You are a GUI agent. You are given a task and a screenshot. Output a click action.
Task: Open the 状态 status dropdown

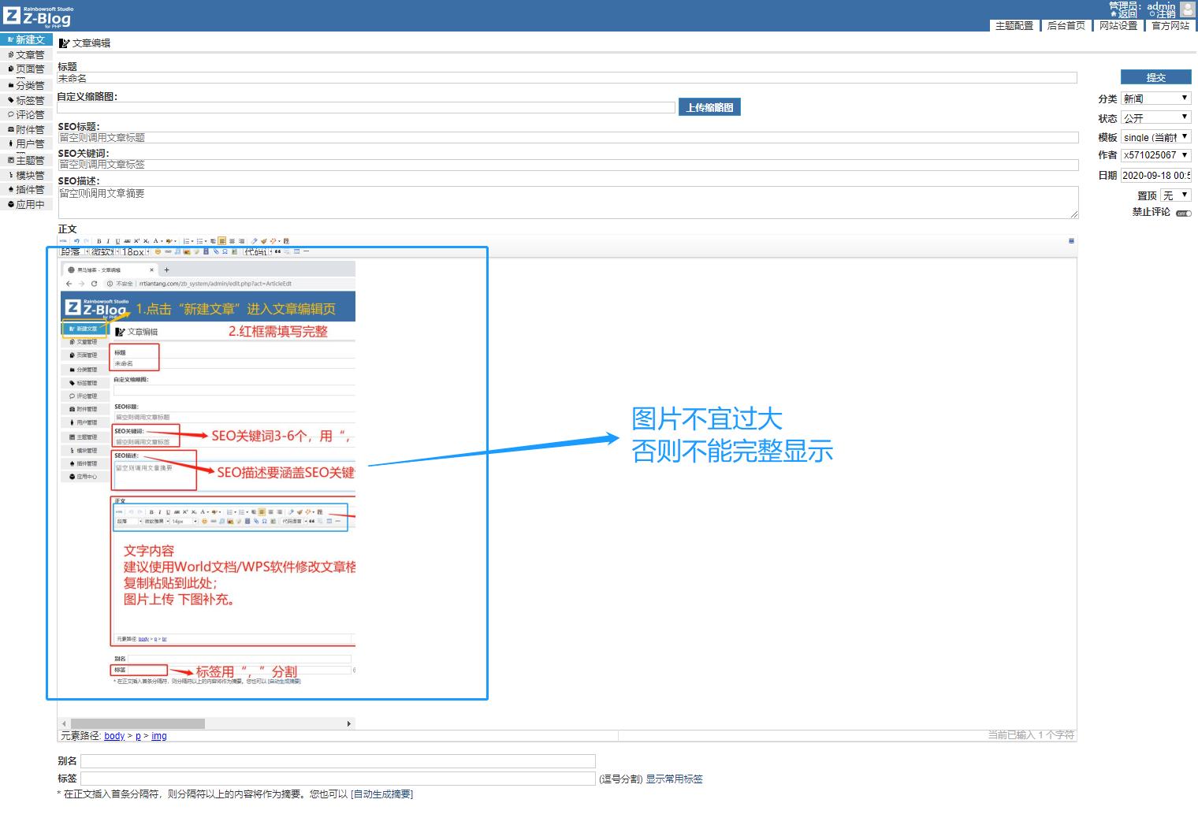1156,117
